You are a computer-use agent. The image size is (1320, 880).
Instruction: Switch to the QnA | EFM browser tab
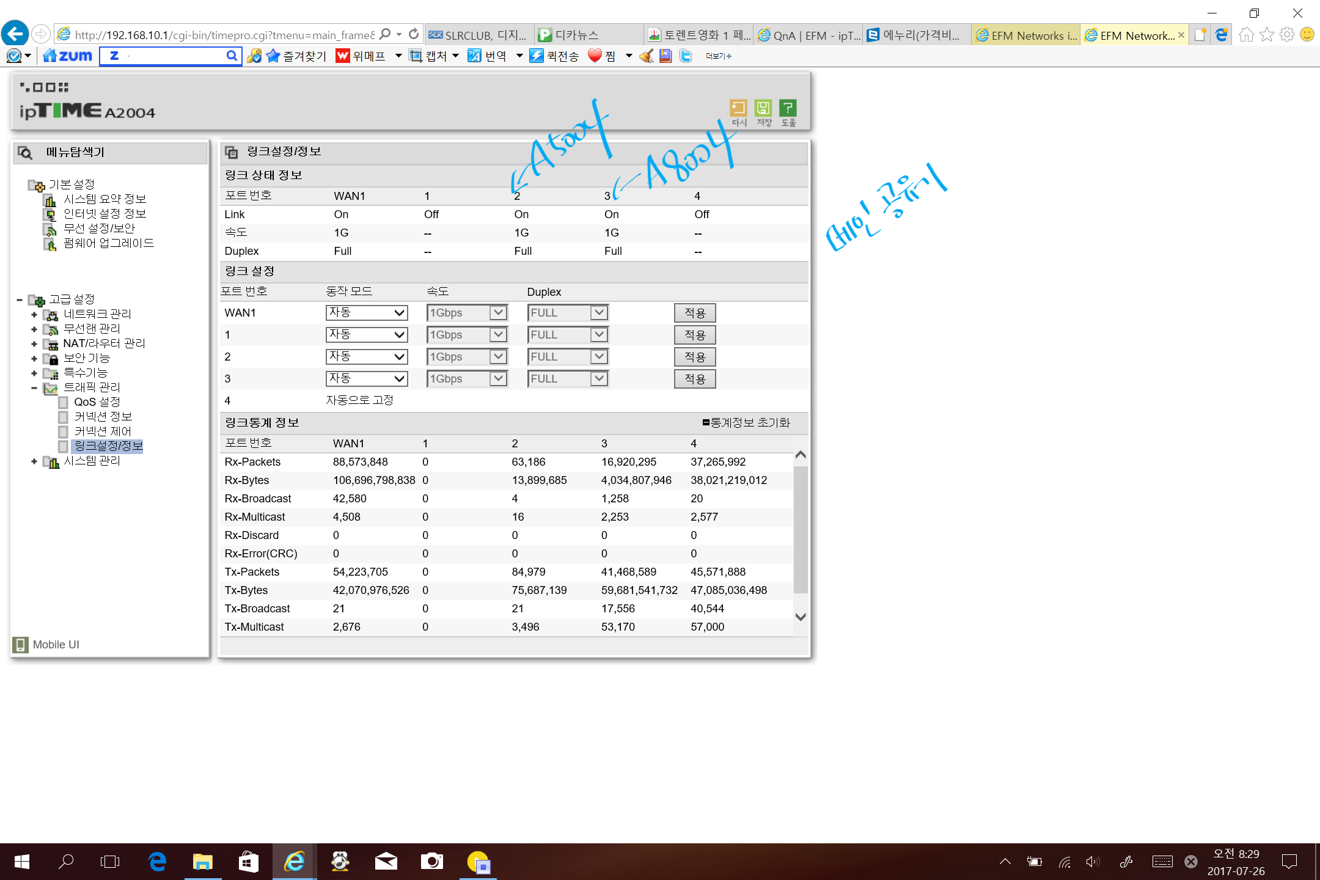point(809,35)
